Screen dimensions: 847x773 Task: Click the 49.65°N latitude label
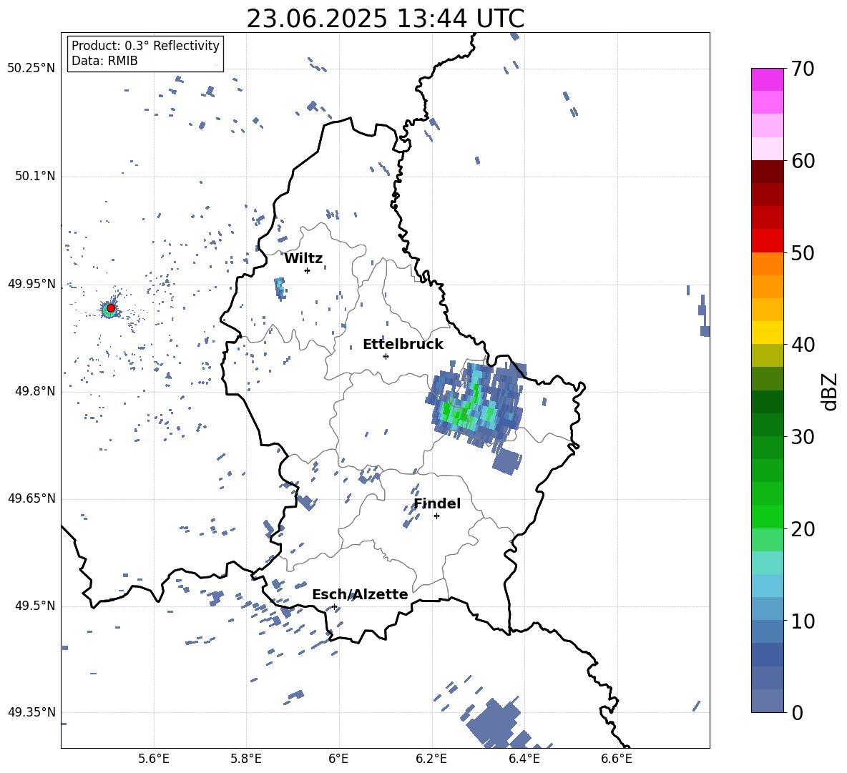(x=31, y=498)
